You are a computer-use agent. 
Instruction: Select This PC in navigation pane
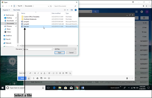7,39
